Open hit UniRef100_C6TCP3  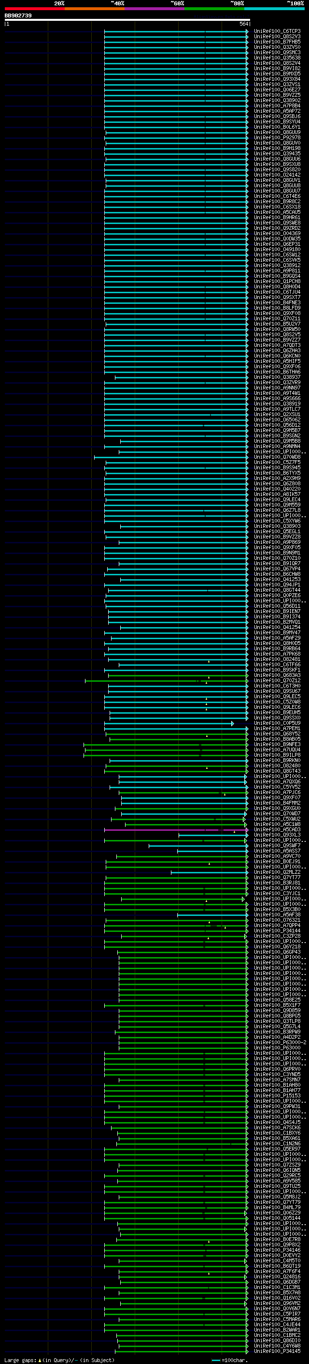tap(277, 31)
